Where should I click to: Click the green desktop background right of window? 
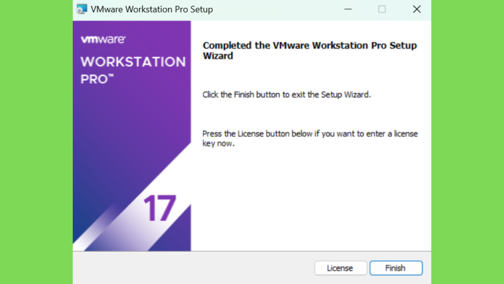click(x=468, y=142)
